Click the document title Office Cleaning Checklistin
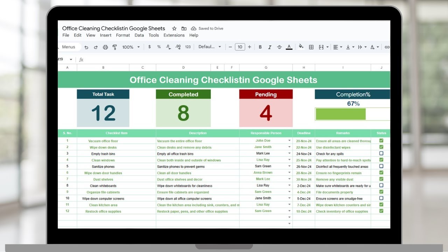448x252 pixels. tap(114, 28)
